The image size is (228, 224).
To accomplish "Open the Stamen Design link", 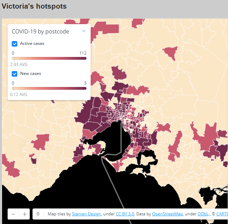I will pos(86,214).
